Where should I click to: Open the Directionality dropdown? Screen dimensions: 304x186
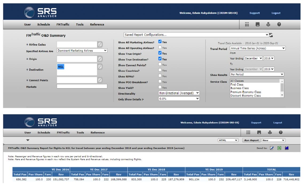pyautogui.click(x=179, y=93)
